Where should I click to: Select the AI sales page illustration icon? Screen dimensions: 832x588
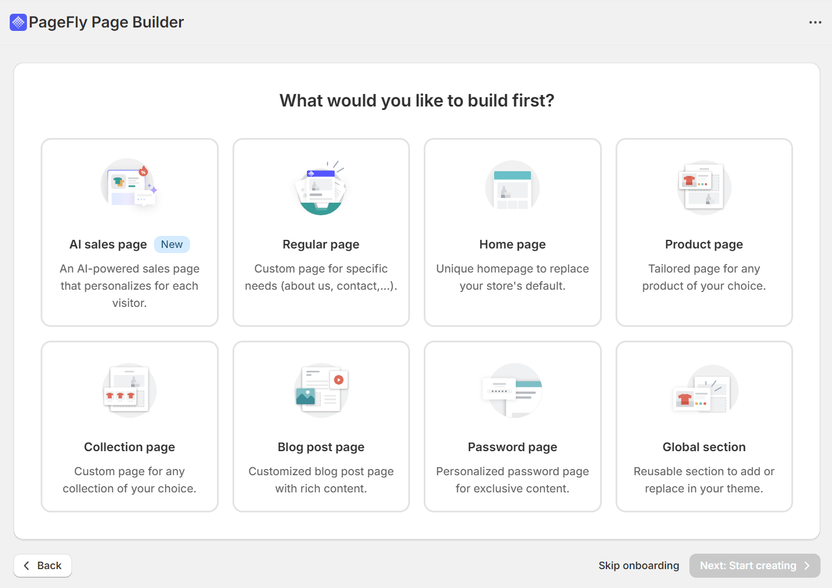click(x=129, y=183)
